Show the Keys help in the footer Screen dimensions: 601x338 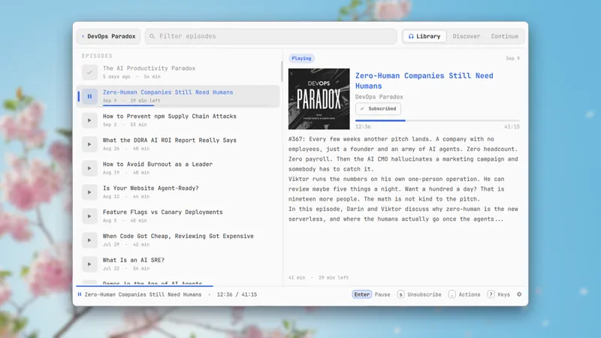point(499,294)
